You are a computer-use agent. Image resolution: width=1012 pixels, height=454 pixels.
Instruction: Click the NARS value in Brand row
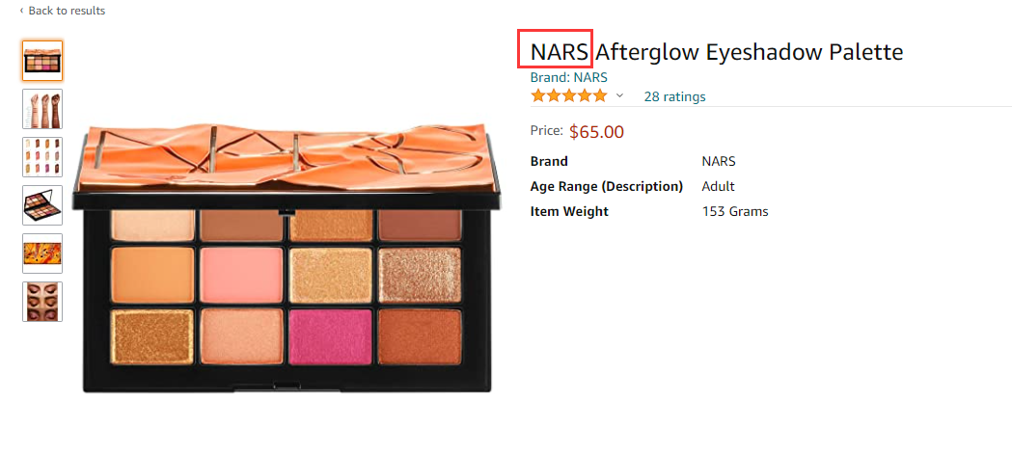tap(719, 161)
